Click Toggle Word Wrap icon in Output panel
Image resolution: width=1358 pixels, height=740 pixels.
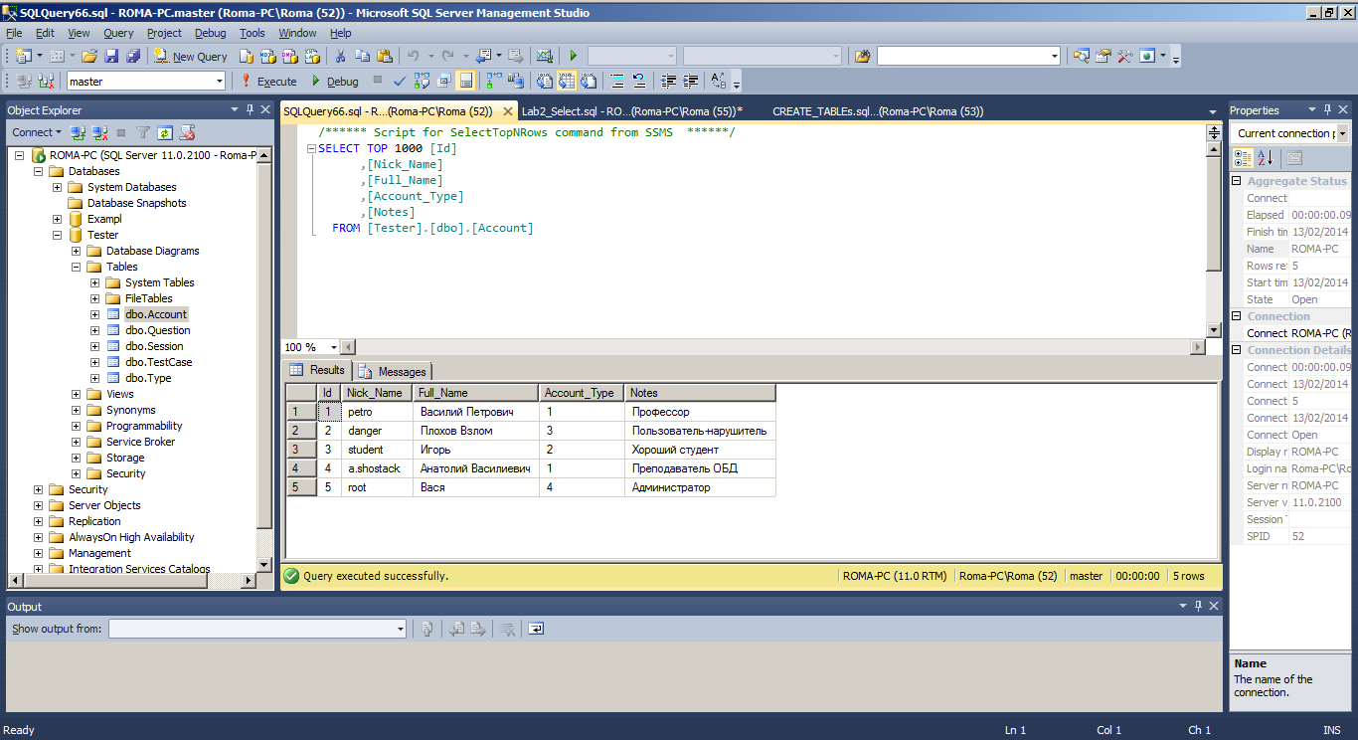[536, 629]
